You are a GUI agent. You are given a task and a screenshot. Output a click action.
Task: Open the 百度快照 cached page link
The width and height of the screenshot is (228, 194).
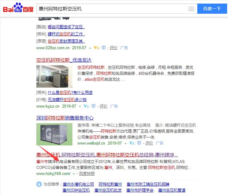87,174
